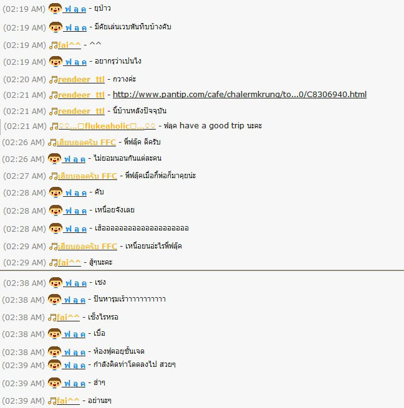Open the flukeaholic username link
This screenshot has height=408, width=404.
coord(107,126)
